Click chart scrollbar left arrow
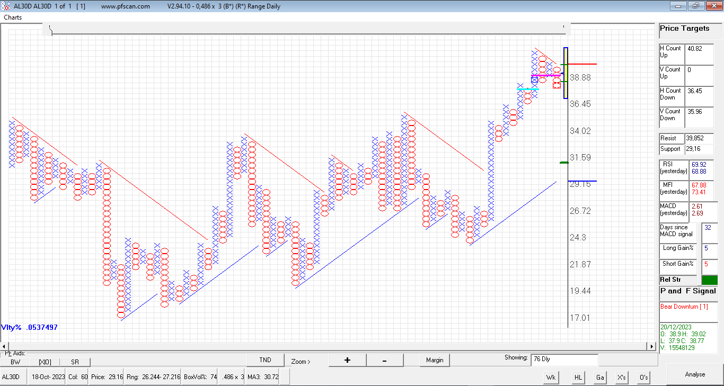724x386 pixels. pos(5,346)
